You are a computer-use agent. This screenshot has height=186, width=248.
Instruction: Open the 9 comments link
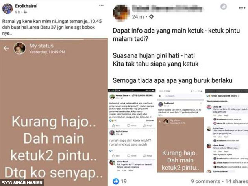tap(205, 181)
